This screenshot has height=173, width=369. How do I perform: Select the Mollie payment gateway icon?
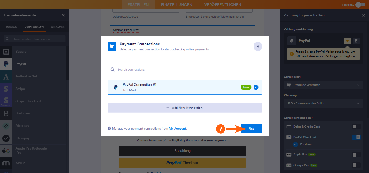coord(6,163)
